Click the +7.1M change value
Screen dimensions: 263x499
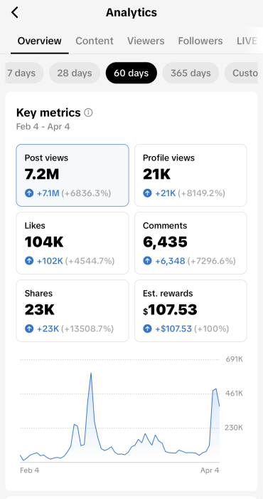pos(48,193)
